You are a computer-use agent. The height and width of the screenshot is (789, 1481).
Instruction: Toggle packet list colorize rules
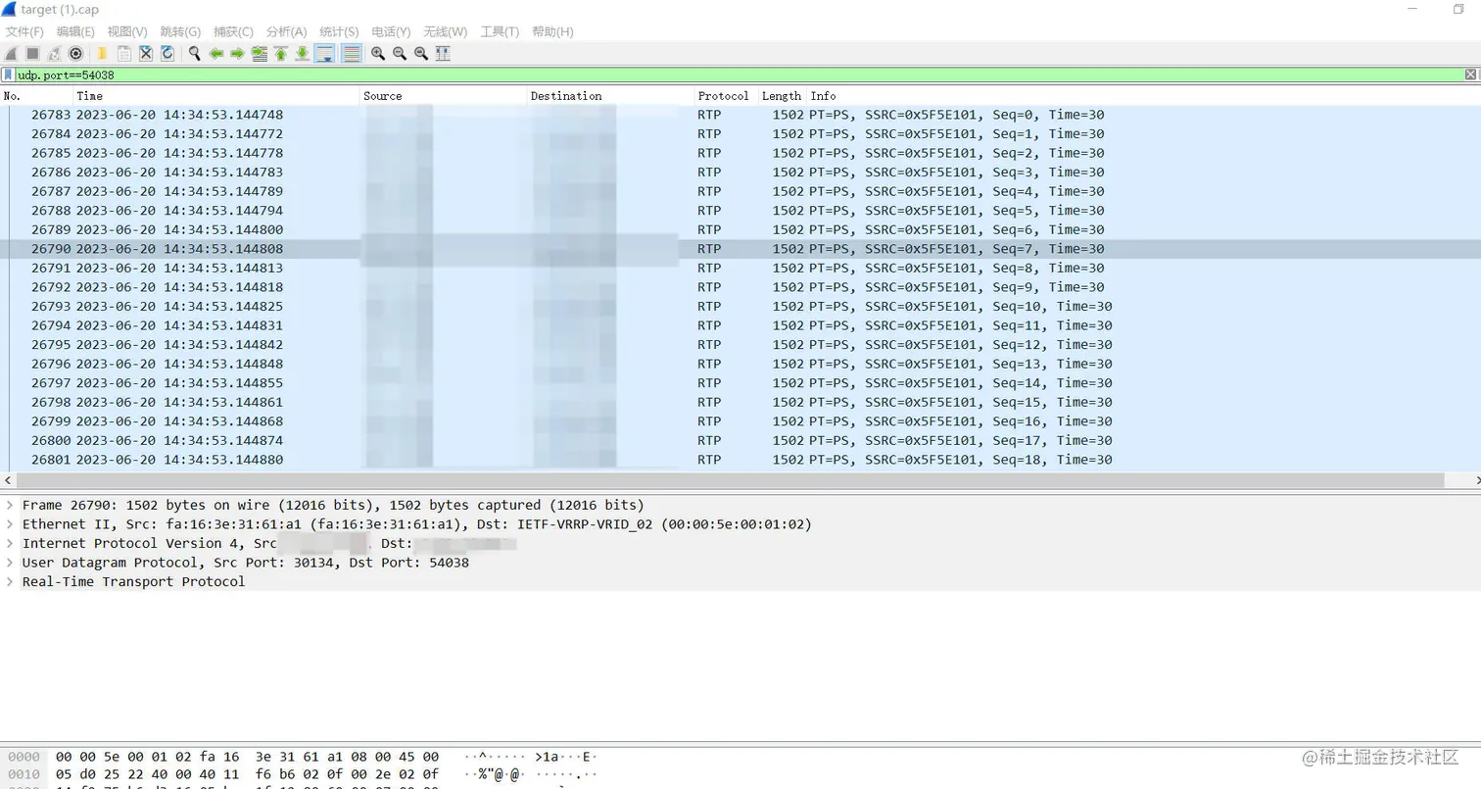[x=351, y=54]
